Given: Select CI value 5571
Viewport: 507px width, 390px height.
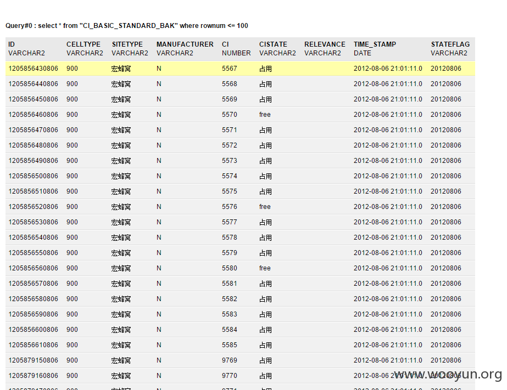Looking at the screenshot, I should pos(230,130).
